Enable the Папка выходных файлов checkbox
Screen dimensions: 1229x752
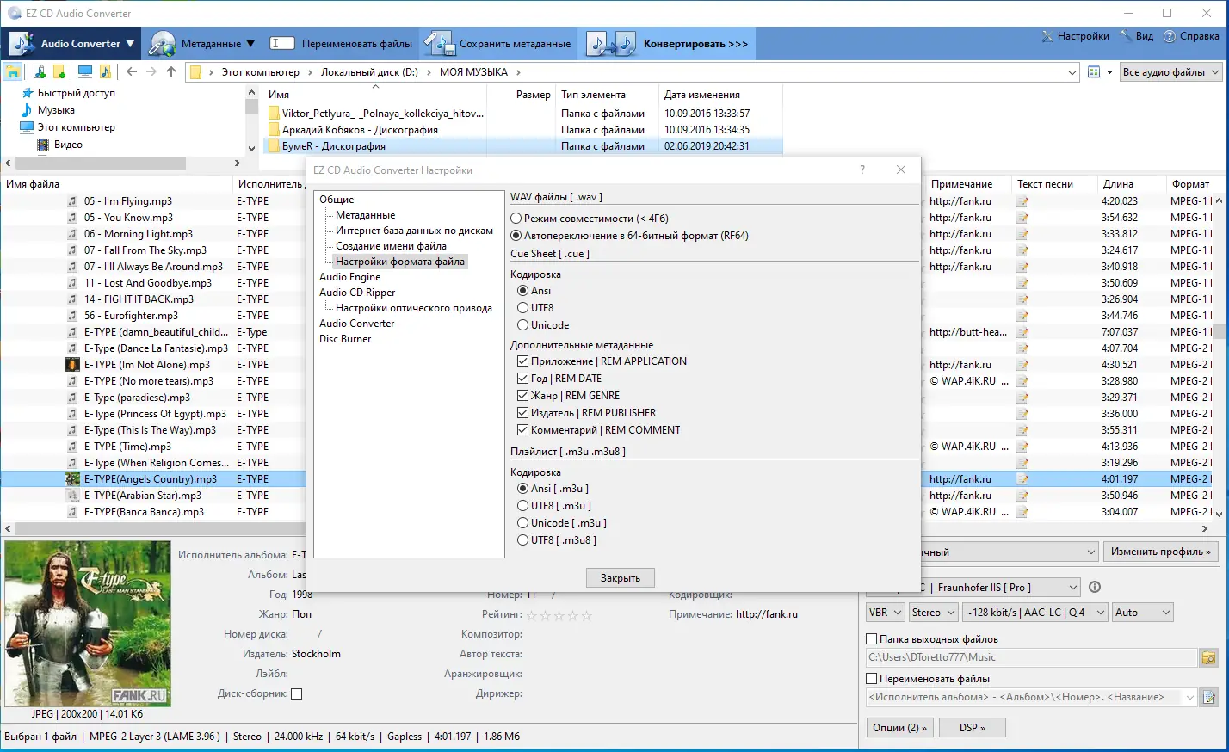871,639
